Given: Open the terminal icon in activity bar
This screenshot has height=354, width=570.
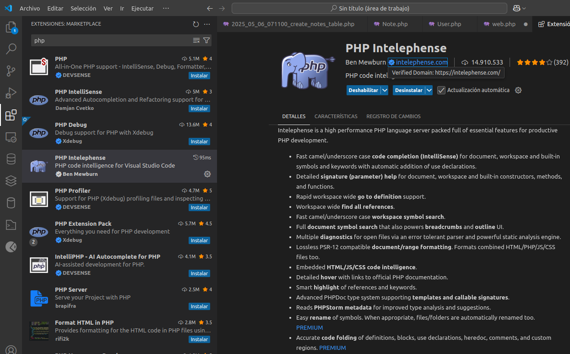Looking at the screenshot, I should click(x=11, y=225).
